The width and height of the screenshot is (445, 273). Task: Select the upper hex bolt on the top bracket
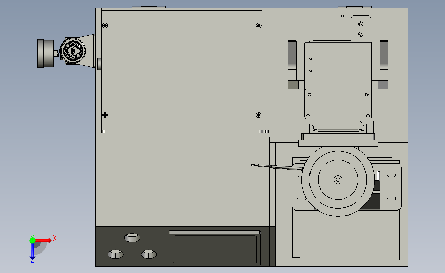tap(361, 24)
